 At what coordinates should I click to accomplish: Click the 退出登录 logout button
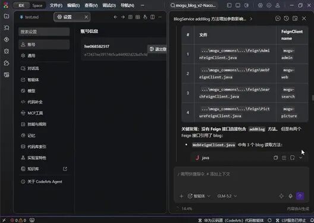click(158, 49)
